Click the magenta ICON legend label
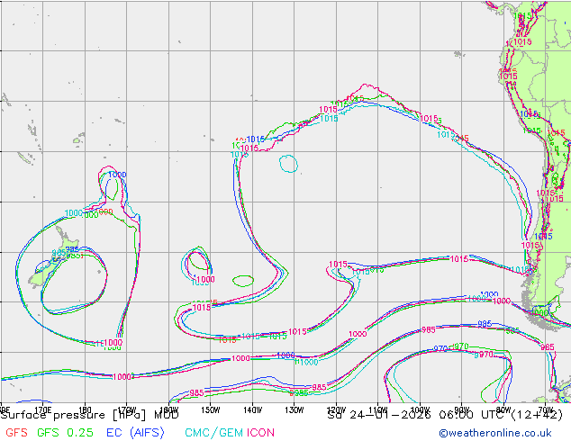This screenshot has width=571, height=441. pyautogui.click(x=260, y=432)
